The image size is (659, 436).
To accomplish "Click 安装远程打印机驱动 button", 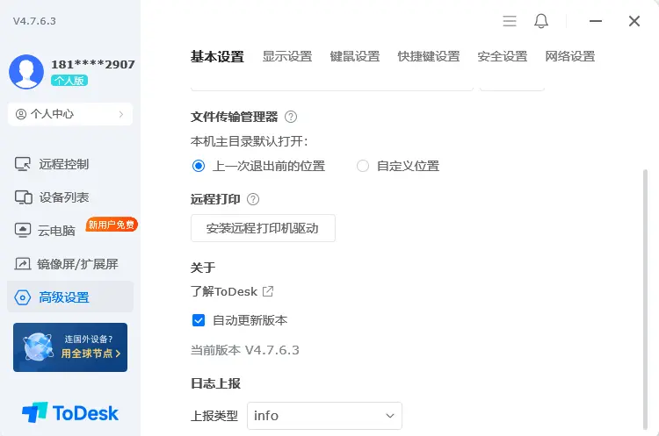I will (263, 228).
